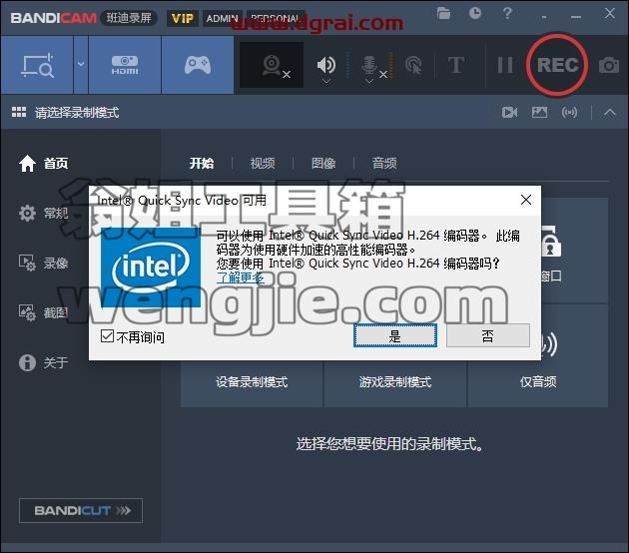Screen dimensions: 629x553
Task: Switch to the 视频 tab
Action: (x=263, y=164)
